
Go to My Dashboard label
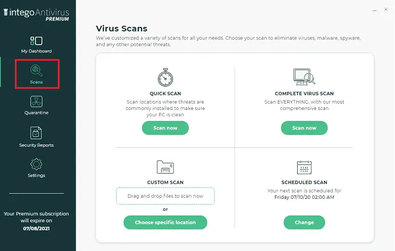pyautogui.click(x=36, y=51)
